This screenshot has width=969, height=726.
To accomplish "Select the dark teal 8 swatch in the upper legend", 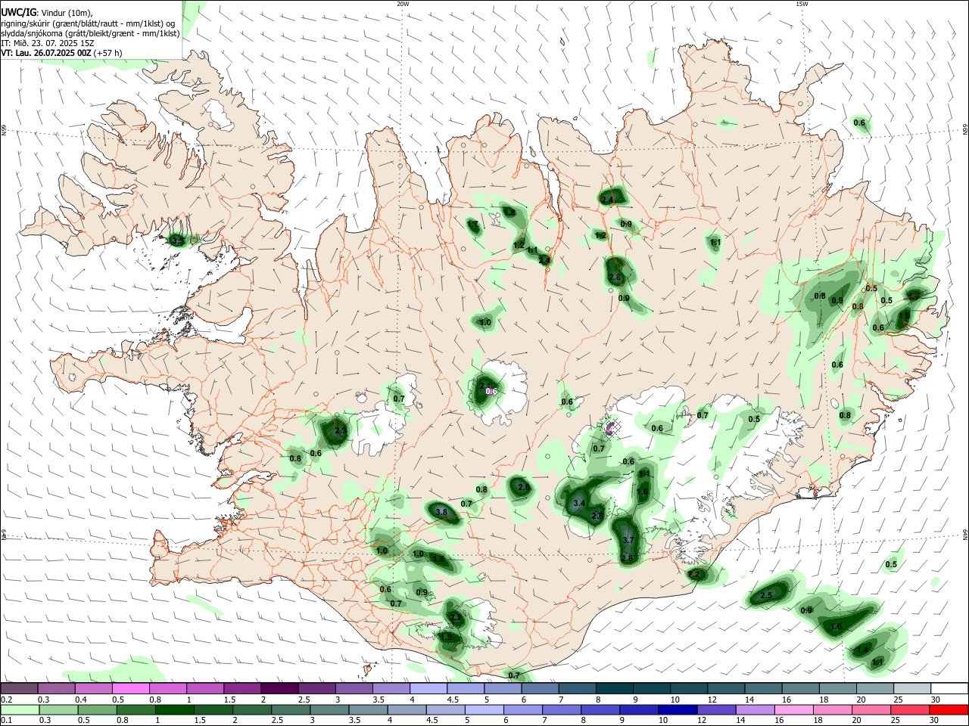I will [x=613, y=689].
